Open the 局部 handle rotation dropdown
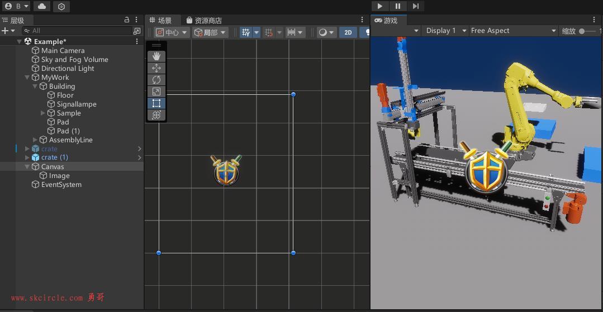The width and height of the screenshot is (603, 312). point(210,33)
